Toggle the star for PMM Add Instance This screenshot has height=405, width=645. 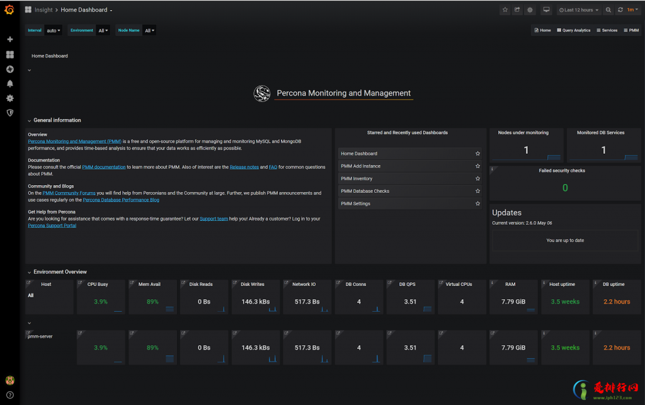[x=477, y=166]
